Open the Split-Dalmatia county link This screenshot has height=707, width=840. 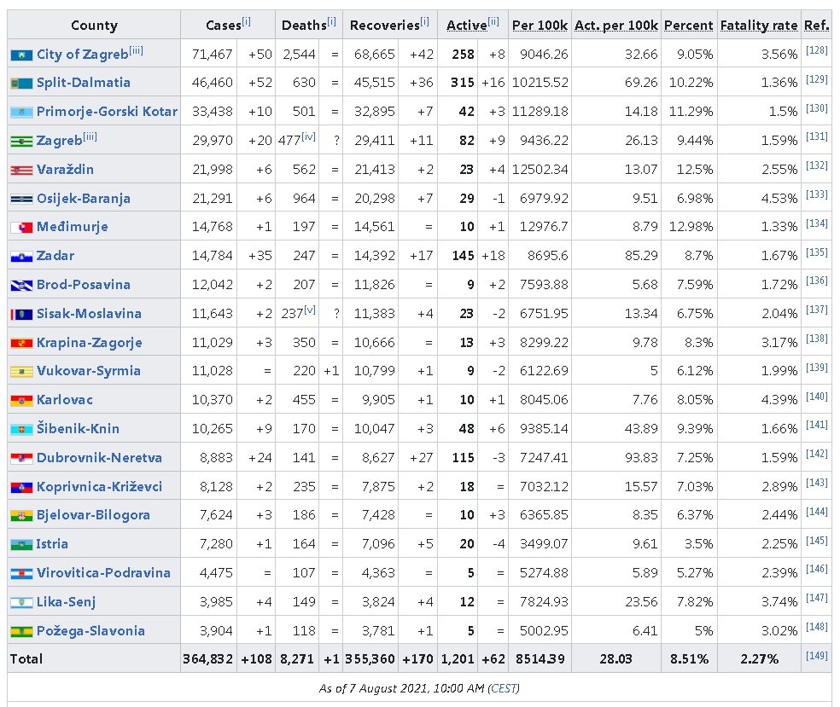[x=84, y=83]
